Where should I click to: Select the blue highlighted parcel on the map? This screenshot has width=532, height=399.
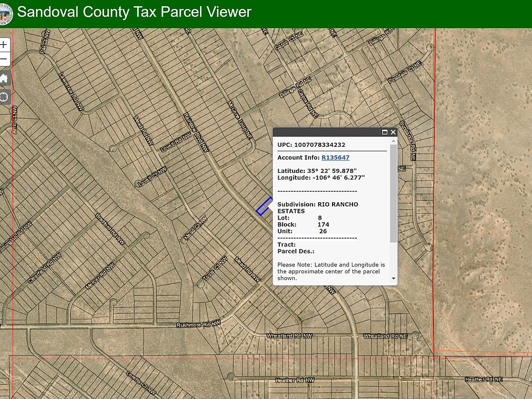pos(264,206)
